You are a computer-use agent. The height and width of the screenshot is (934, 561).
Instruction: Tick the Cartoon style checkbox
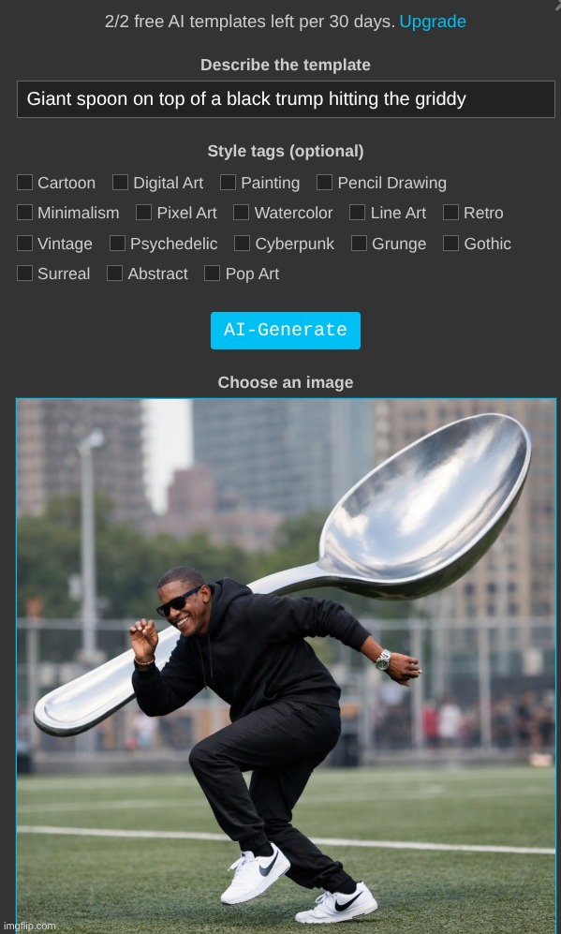point(24,183)
